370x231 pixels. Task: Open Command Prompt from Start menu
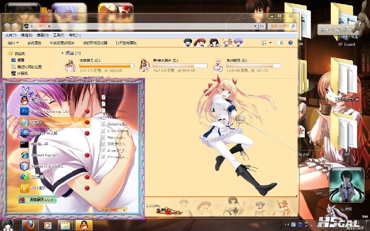tap(35, 144)
